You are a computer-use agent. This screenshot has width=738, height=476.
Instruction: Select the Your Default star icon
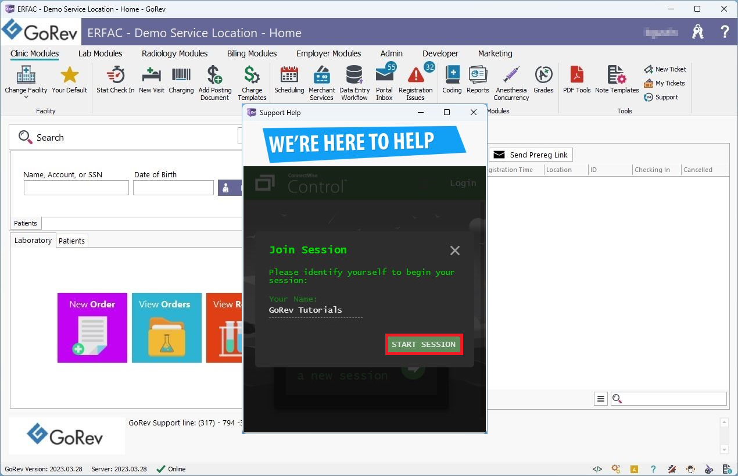(x=70, y=75)
